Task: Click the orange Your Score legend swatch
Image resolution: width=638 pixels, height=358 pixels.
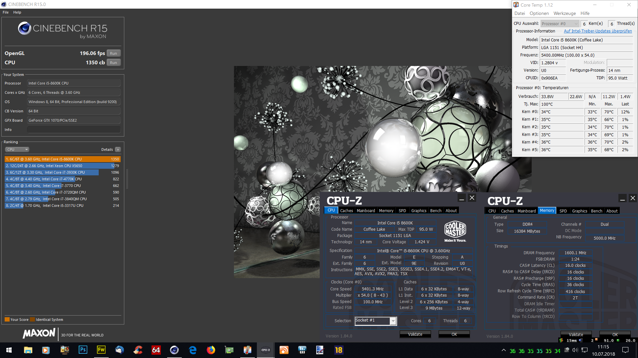Action: 7,320
